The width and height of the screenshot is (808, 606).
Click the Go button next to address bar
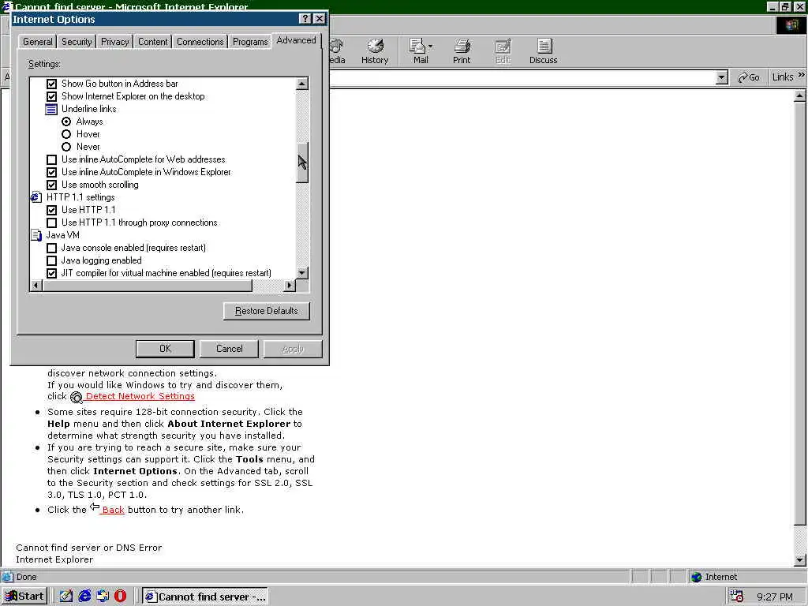tap(749, 77)
